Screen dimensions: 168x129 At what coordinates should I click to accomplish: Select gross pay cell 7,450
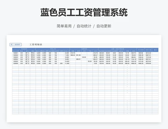[x=67, y=55]
